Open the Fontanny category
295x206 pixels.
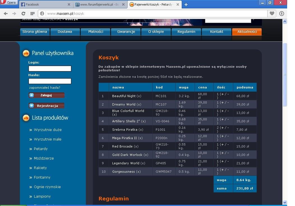42,177
